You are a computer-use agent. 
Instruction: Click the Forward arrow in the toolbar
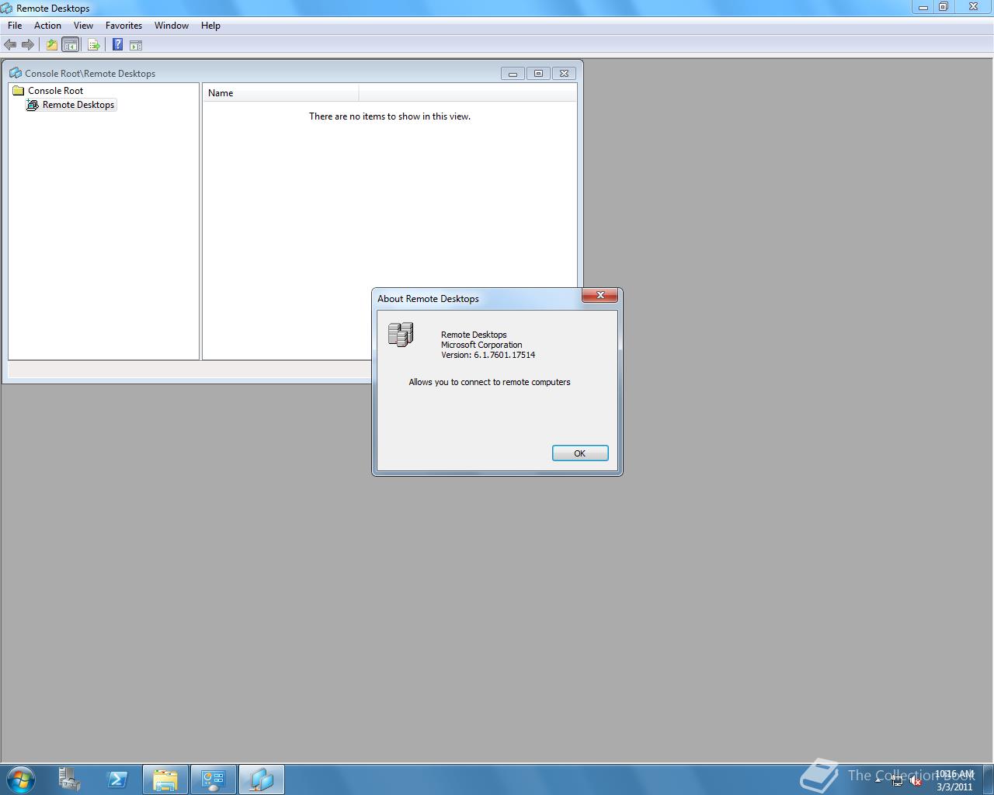28,45
